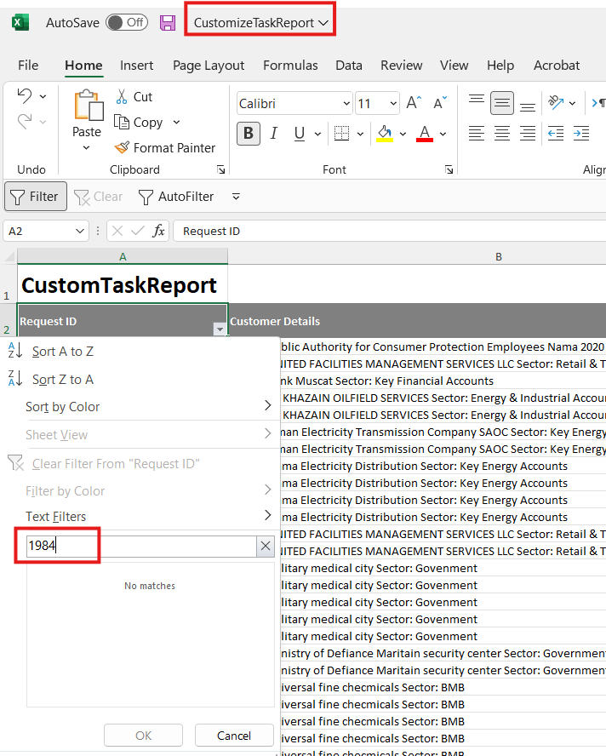Click the AutoFilter button
Image resolution: width=606 pixels, height=756 pixels.
[177, 197]
